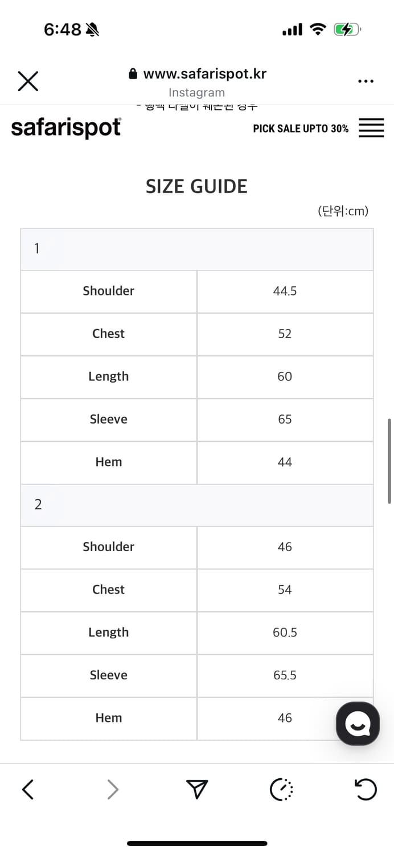Share page via paper plane icon
This screenshot has width=394, height=854.
click(x=197, y=789)
